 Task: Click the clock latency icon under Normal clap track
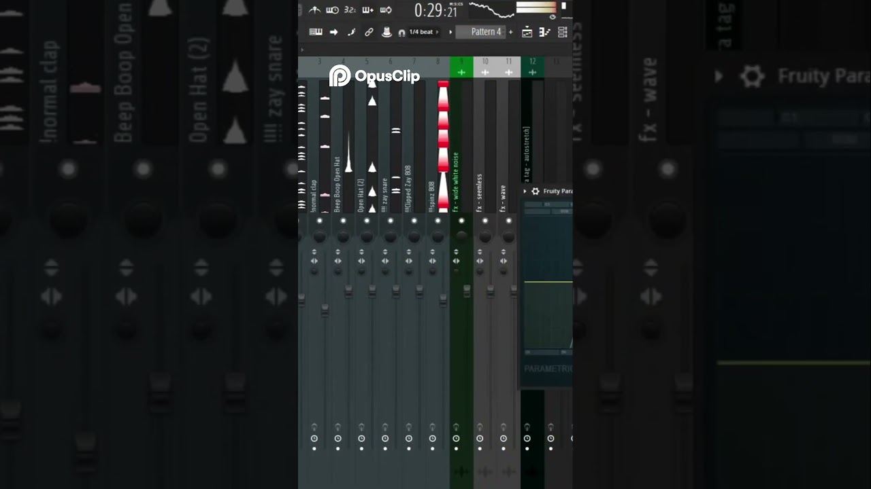pyautogui.click(x=314, y=439)
